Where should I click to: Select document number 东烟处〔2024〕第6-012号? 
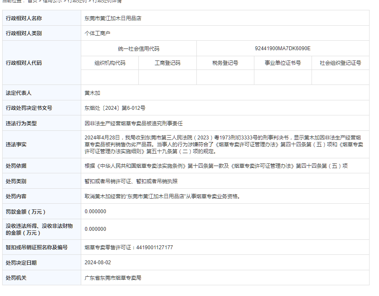115,108
